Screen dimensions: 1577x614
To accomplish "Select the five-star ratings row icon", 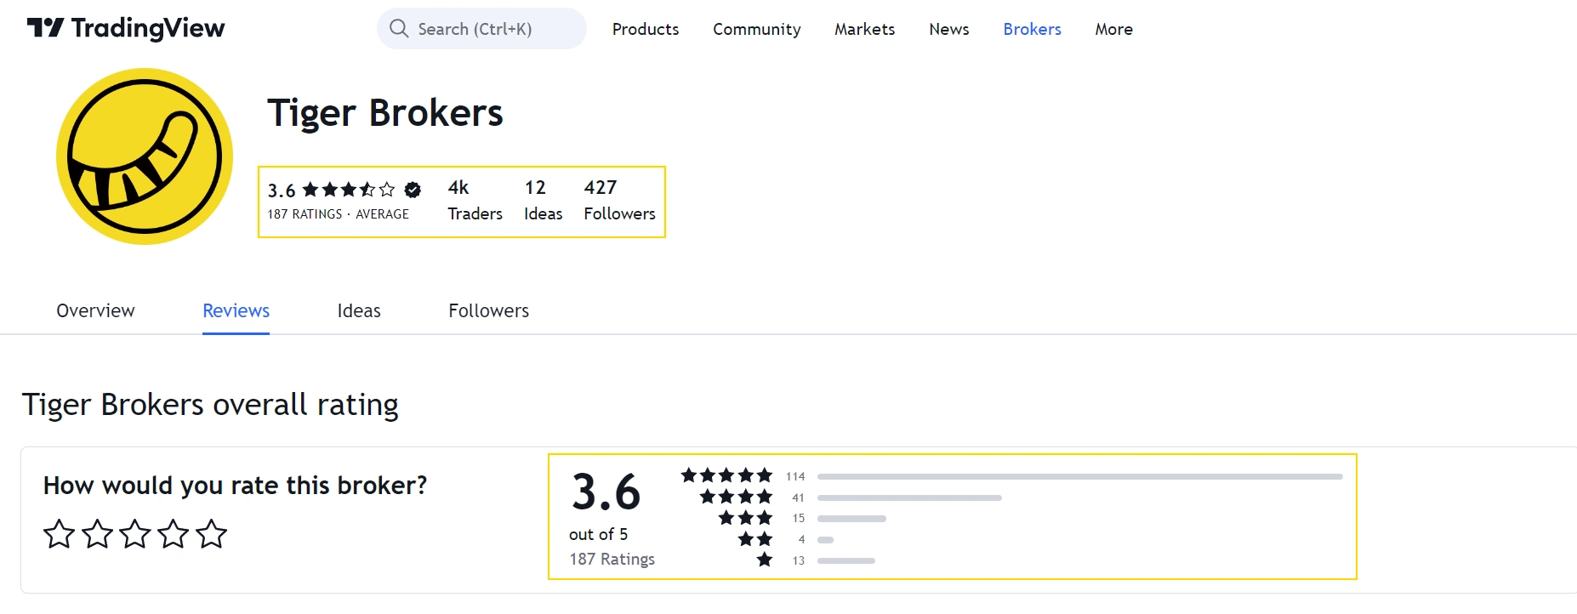I will pyautogui.click(x=726, y=475).
